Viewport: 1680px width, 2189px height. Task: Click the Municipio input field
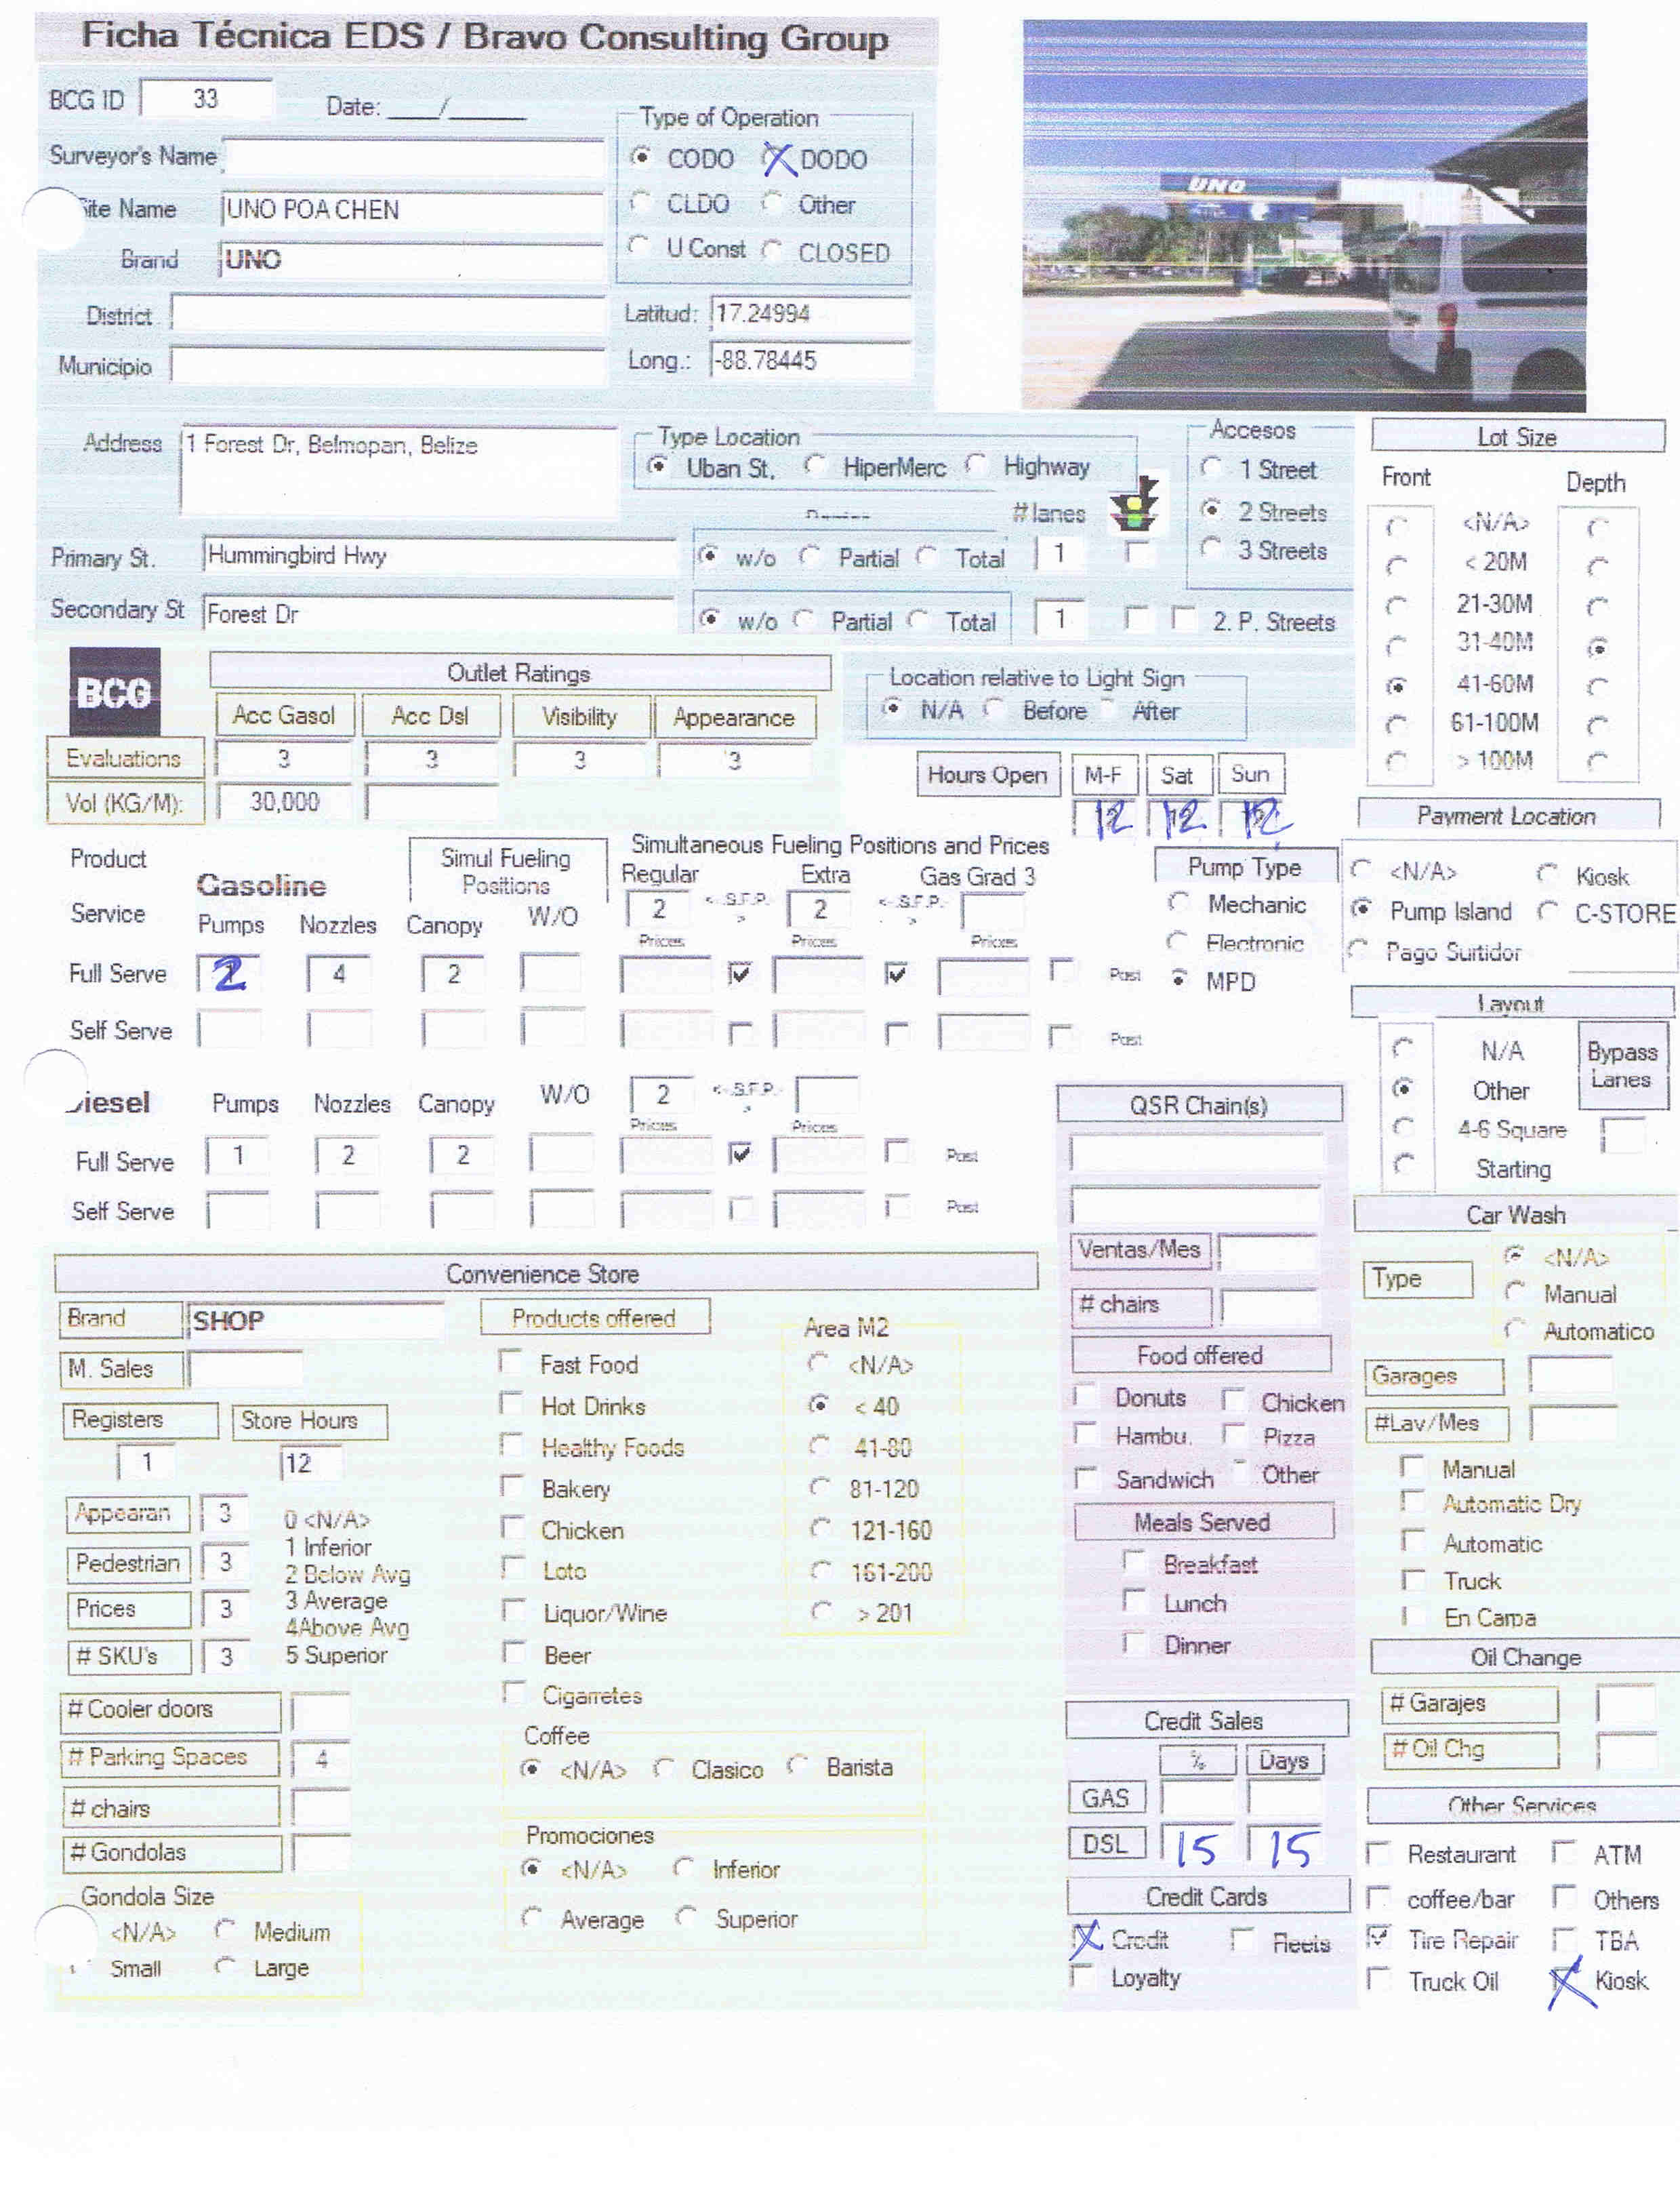coord(388,366)
